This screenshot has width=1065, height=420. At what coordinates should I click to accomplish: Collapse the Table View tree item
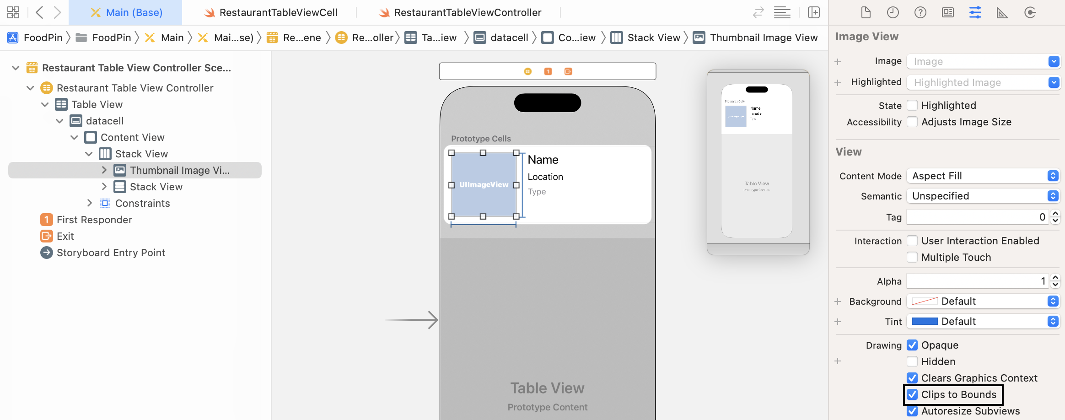click(x=45, y=104)
